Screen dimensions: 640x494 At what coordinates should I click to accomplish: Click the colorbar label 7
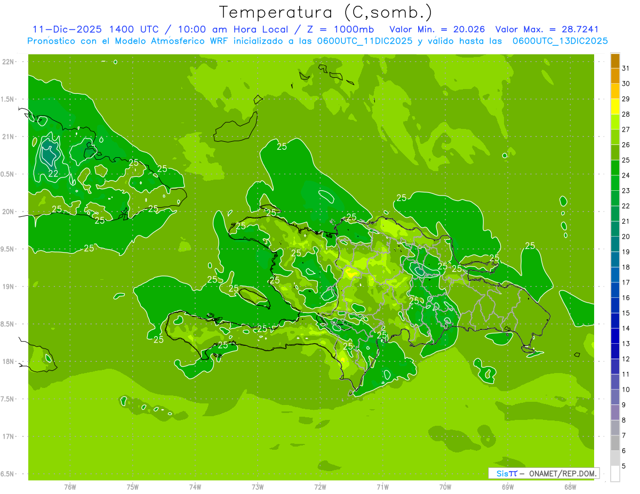click(624, 435)
